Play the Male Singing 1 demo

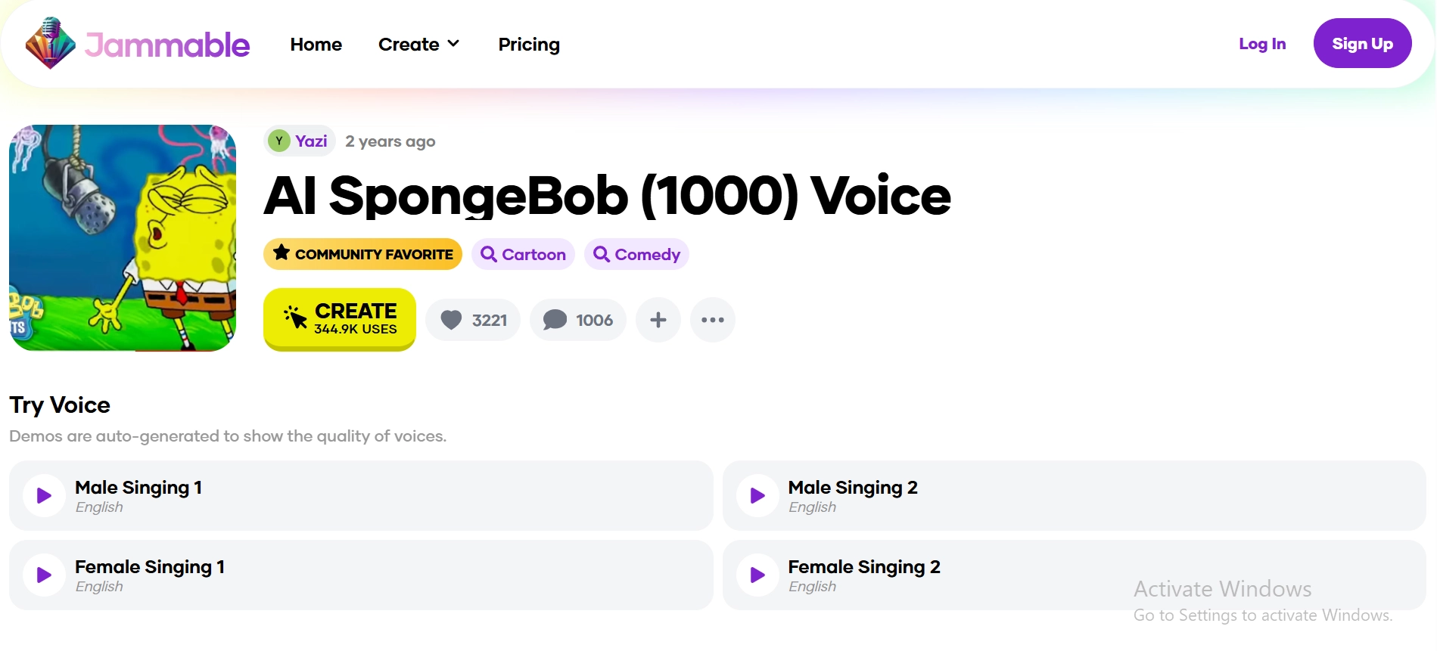pos(43,495)
